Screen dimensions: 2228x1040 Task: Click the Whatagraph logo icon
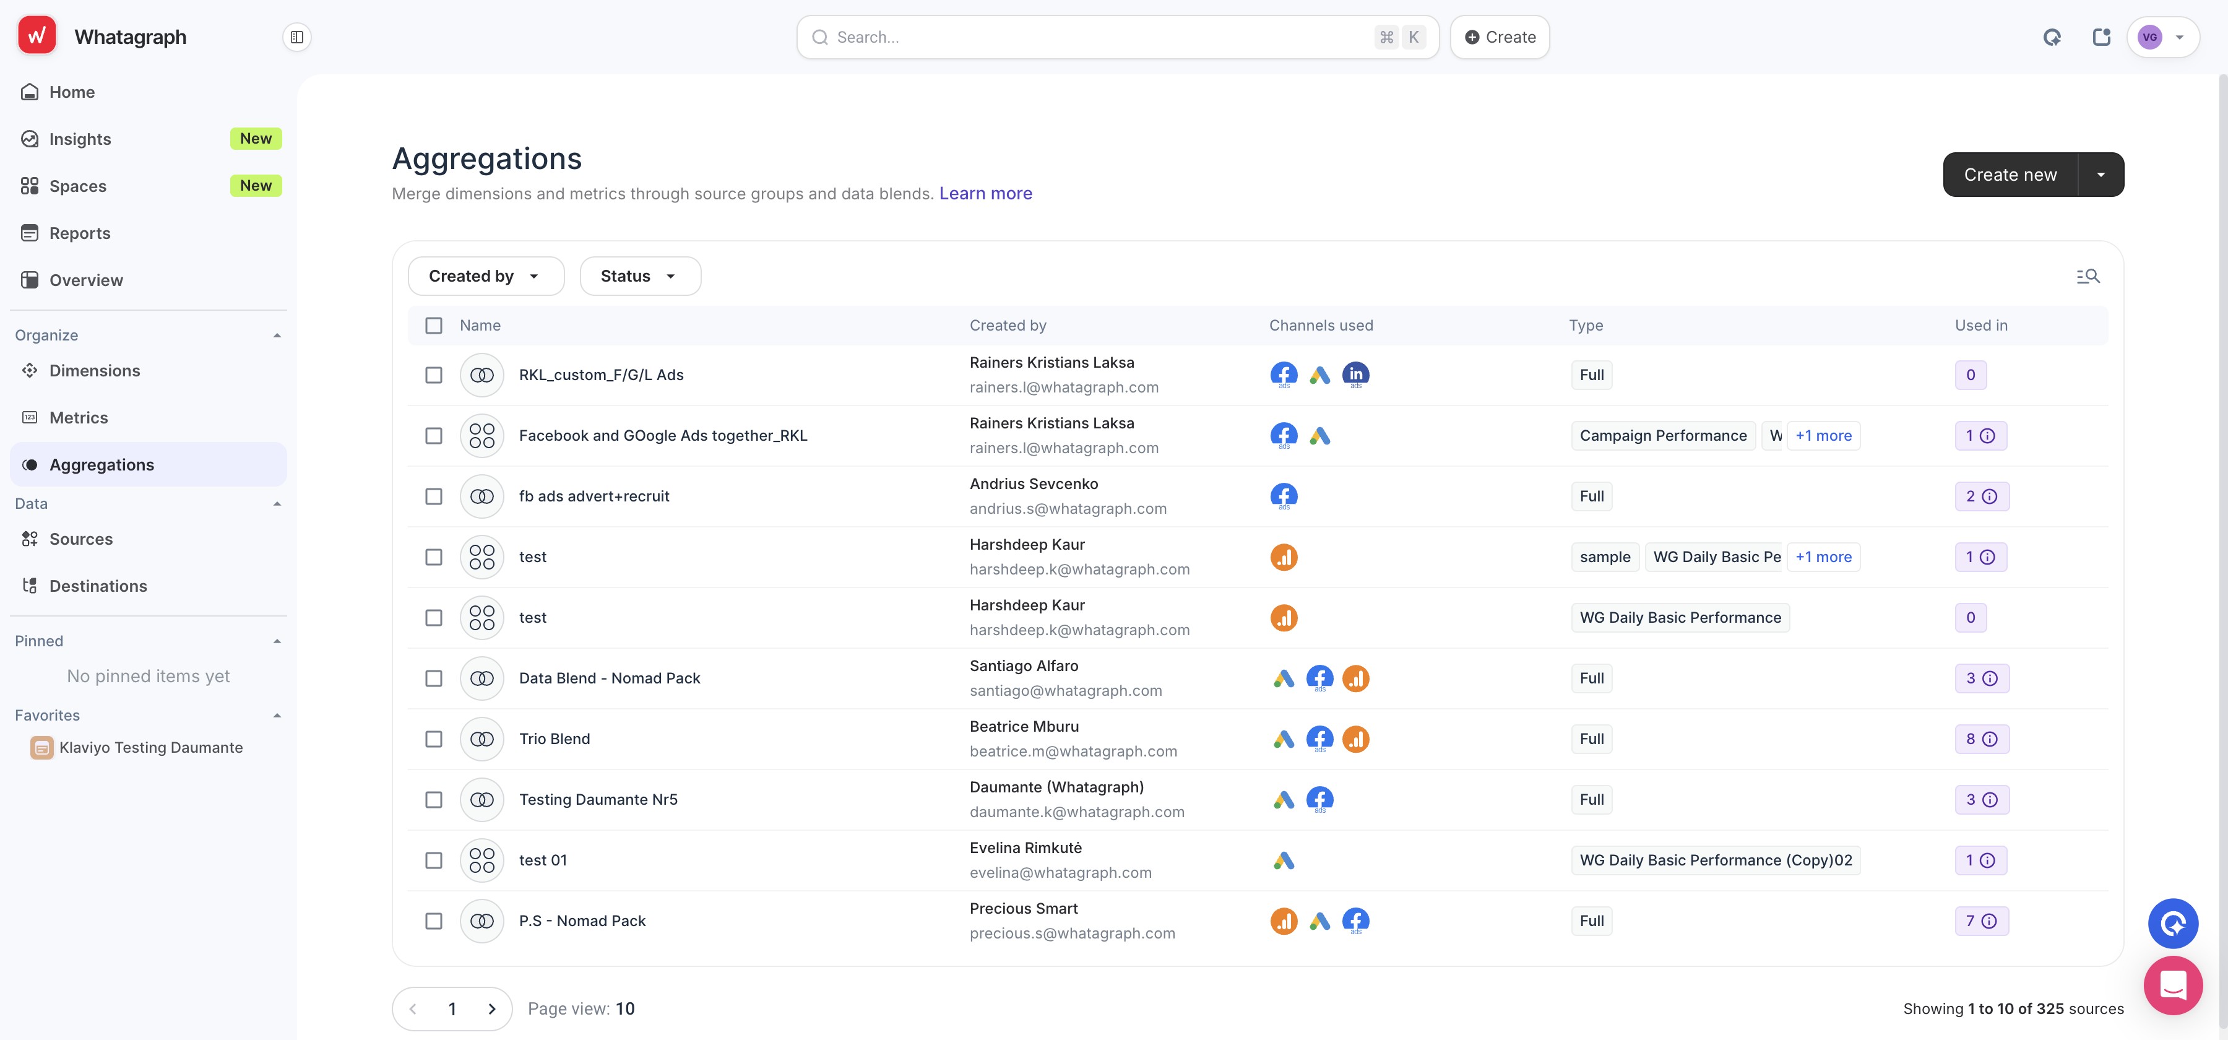[37, 37]
